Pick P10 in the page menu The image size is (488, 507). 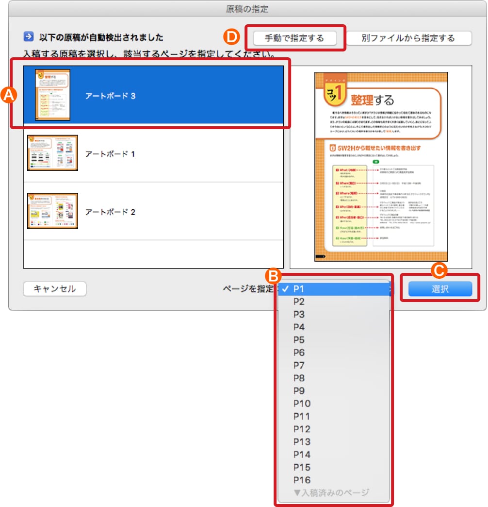pos(302,404)
